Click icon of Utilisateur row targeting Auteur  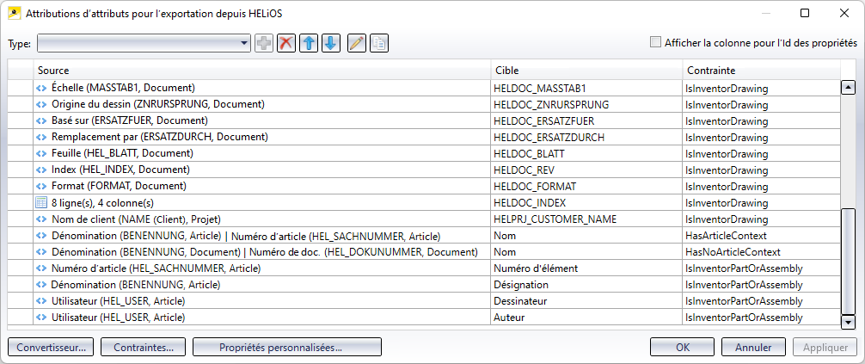(x=41, y=318)
